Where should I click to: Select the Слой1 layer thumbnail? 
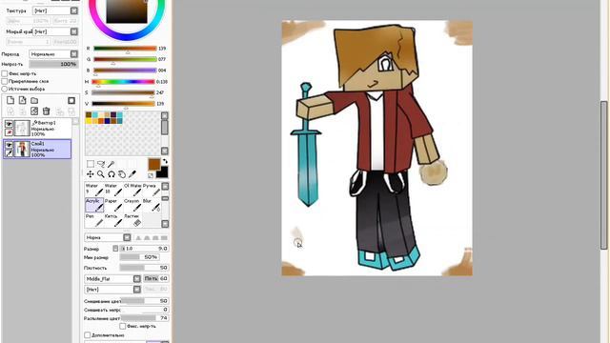coord(22,149)
